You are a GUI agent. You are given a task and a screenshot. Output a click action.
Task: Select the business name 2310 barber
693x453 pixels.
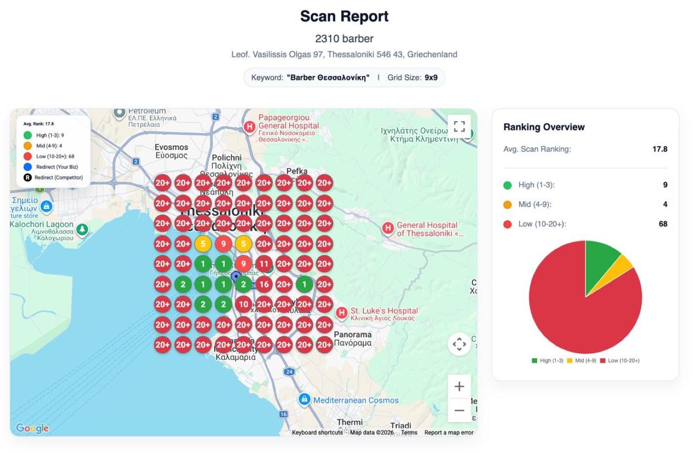(x=345, y=39)
